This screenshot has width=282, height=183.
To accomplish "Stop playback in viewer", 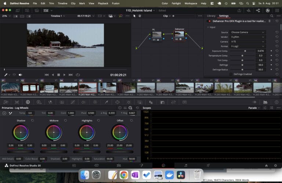I will point(58,75).
